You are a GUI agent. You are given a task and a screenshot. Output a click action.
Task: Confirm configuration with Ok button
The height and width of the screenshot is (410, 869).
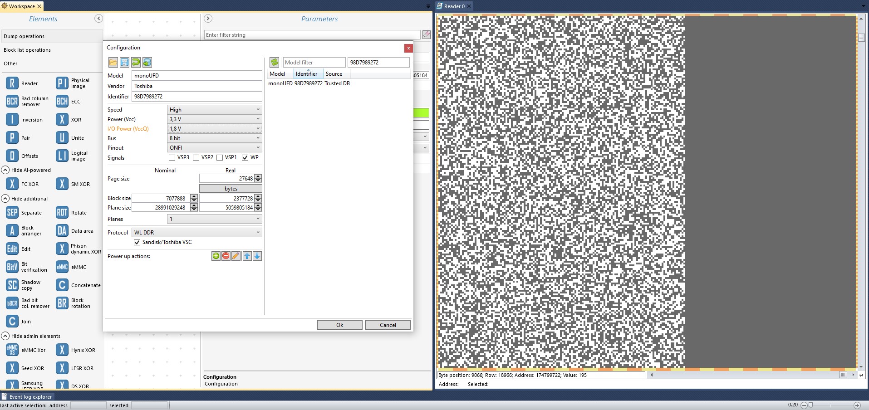[x=340, y=325]
